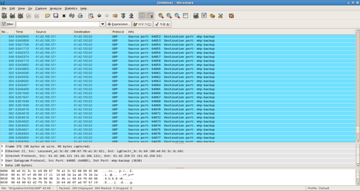Click the Profile: Default status entry

pos(319,188)
